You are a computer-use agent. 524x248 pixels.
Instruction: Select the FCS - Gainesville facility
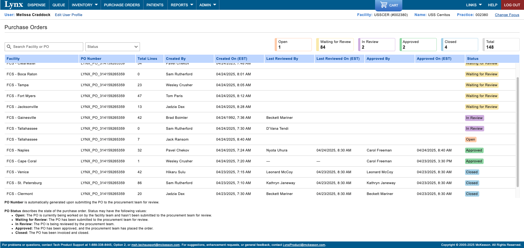pyautogui.click(x=21, y=118)
